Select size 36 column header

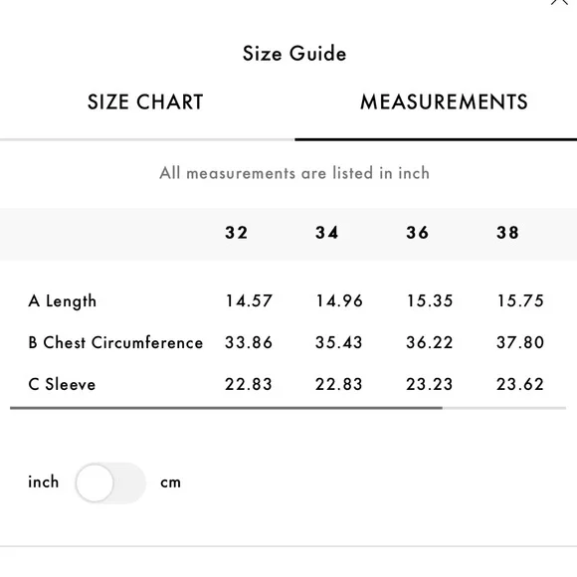click(417, 233)
